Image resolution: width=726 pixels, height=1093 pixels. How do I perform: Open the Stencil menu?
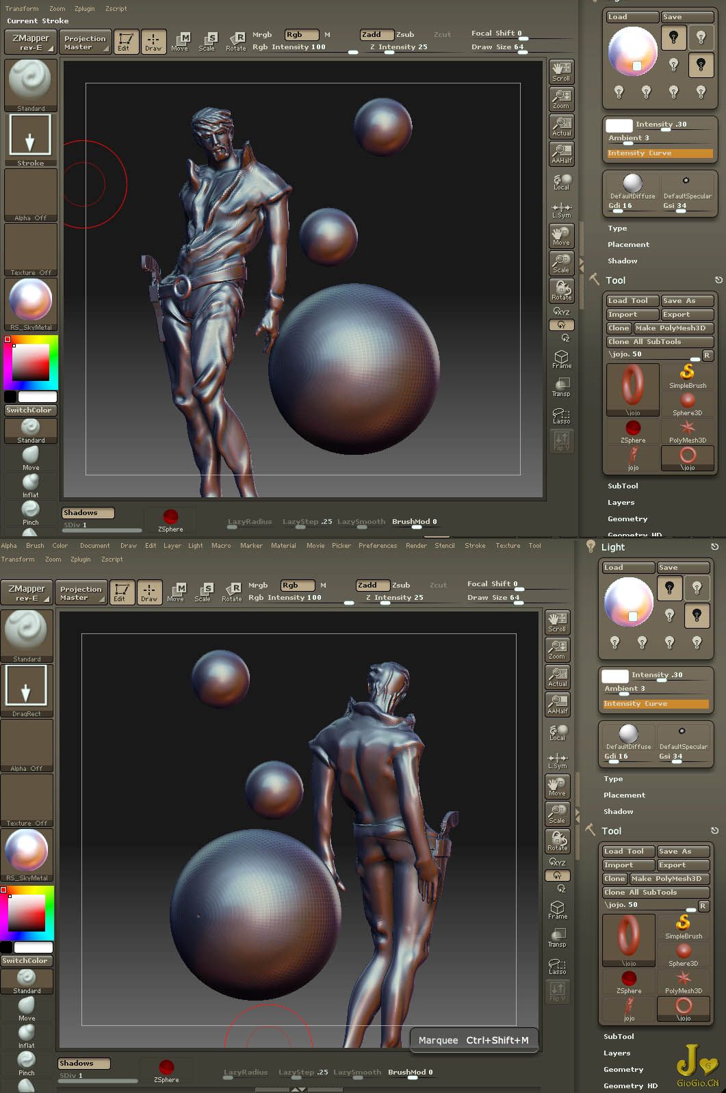[444, 546]
